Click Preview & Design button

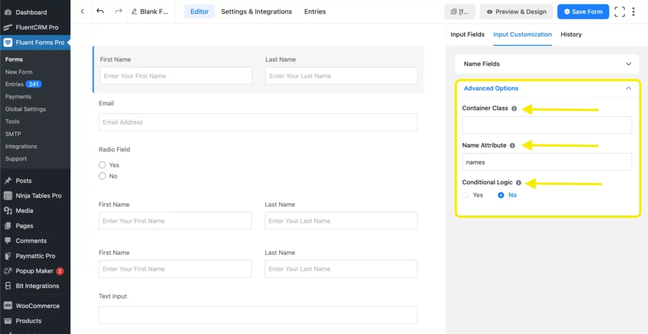516,11
